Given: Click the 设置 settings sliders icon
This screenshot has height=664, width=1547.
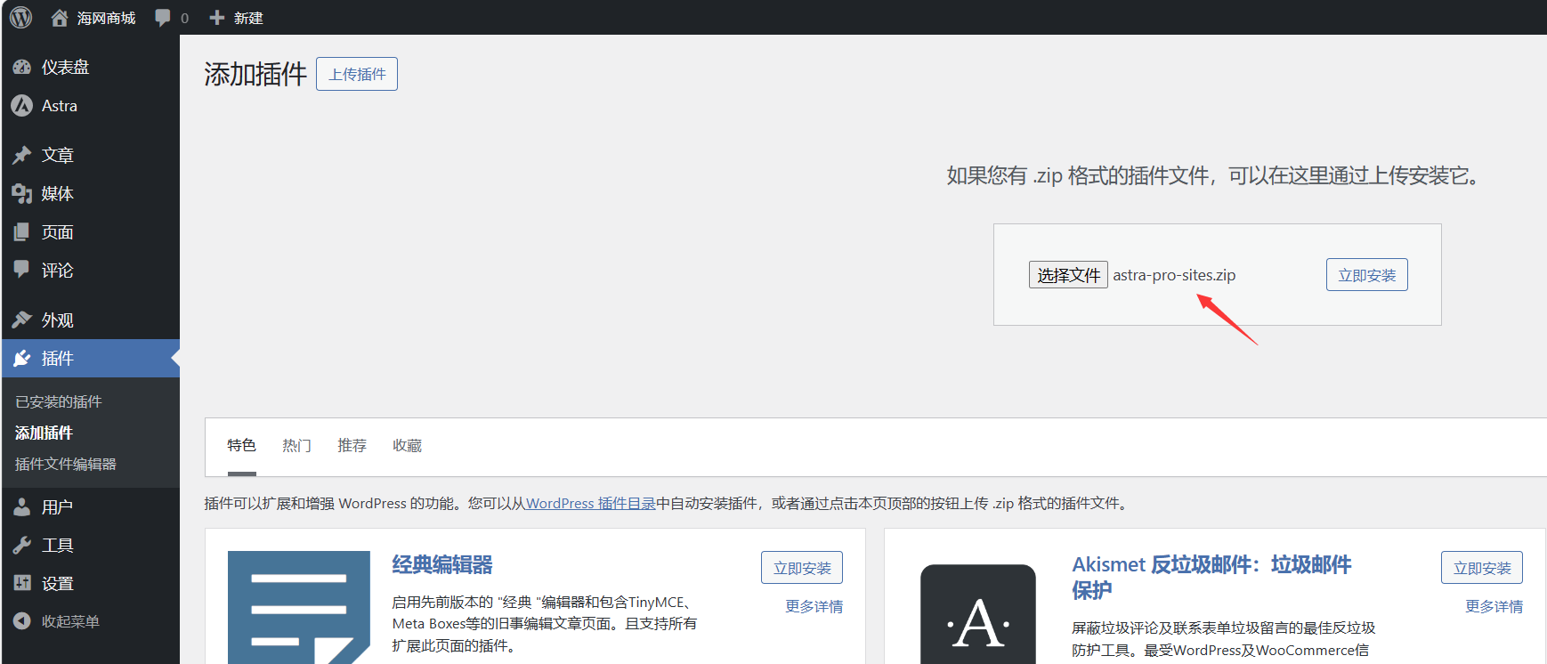Looking at the screenshot, I should [x=22, y=583].
